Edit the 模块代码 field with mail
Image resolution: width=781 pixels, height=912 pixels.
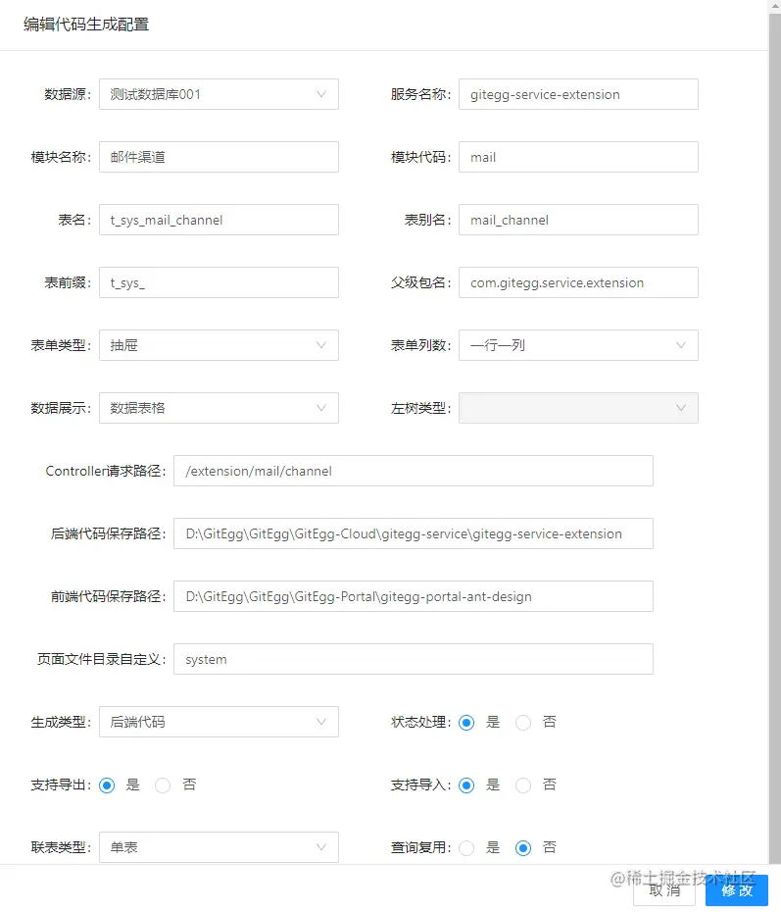578,157
